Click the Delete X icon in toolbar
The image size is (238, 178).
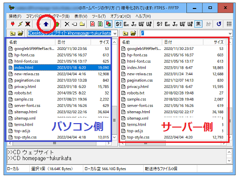click(67, 24)
